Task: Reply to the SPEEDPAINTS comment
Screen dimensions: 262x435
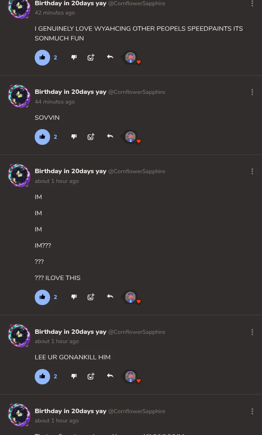Action: click(110, 57)
